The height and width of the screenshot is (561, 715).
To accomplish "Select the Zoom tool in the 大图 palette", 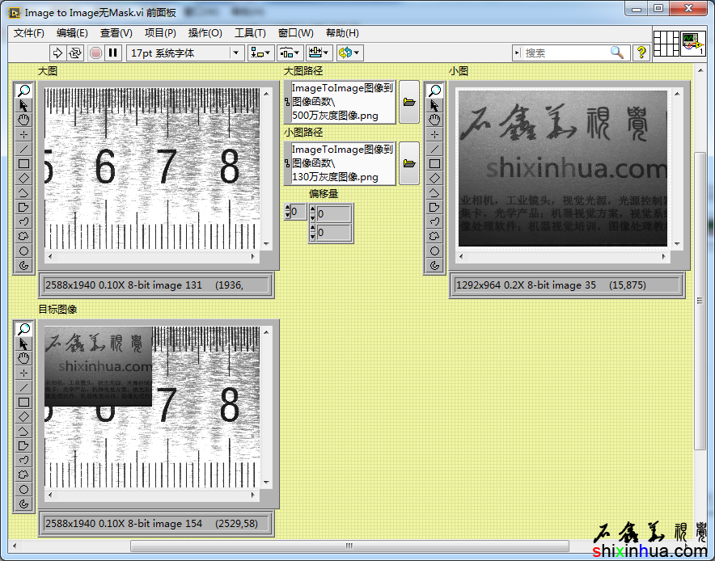I will 24,91.
